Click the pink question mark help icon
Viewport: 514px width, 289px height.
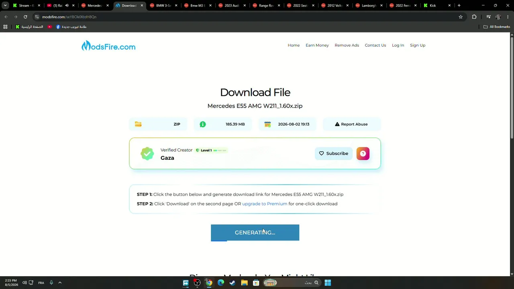[x=363, y=153]
